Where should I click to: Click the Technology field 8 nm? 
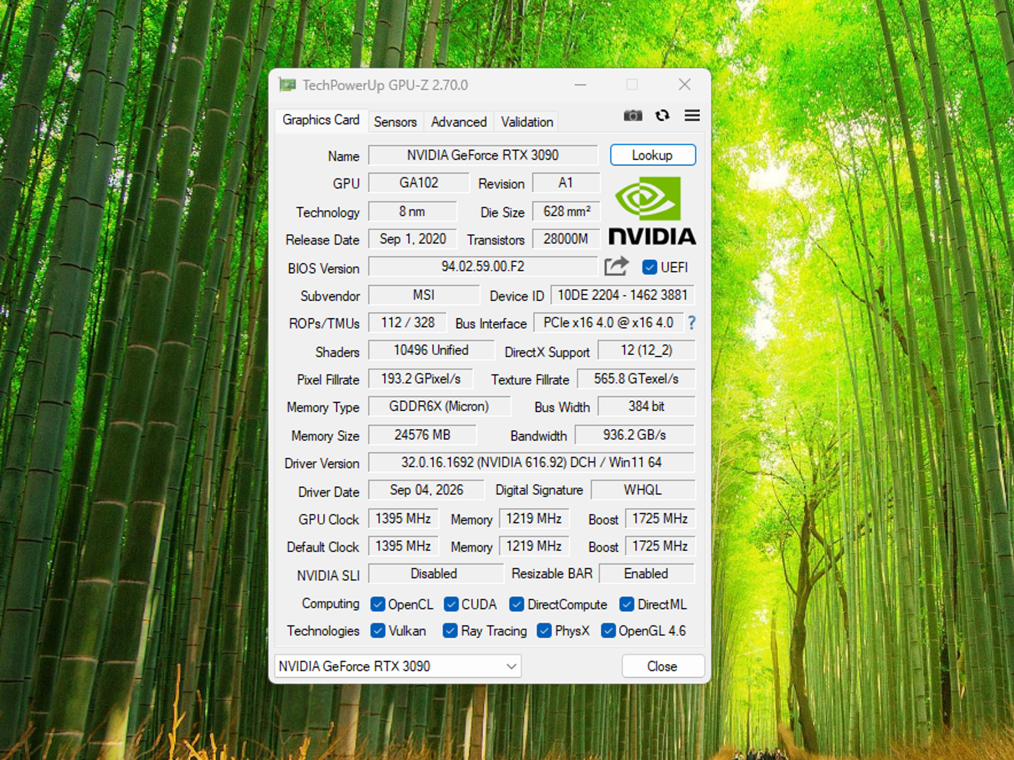[412, 211]
